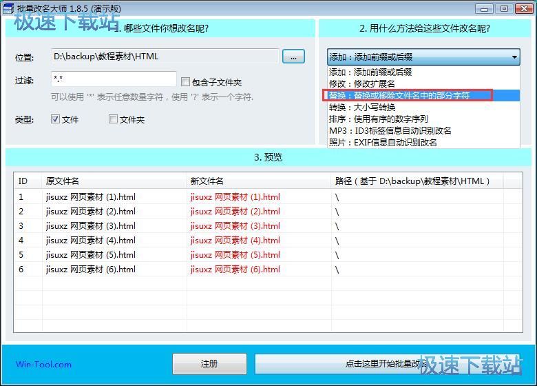Click the ID column header

click(28, 181)
